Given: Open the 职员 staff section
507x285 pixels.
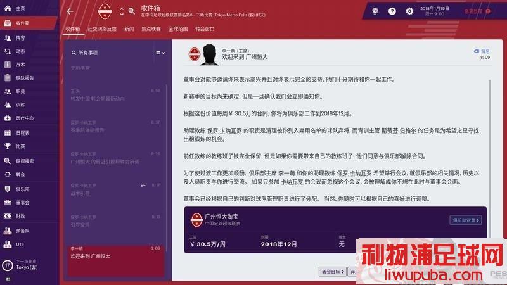Looking at the screenshot, I should coord(20,91).
